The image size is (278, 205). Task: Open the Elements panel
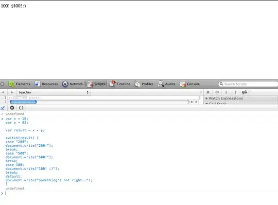click(20, 84)
